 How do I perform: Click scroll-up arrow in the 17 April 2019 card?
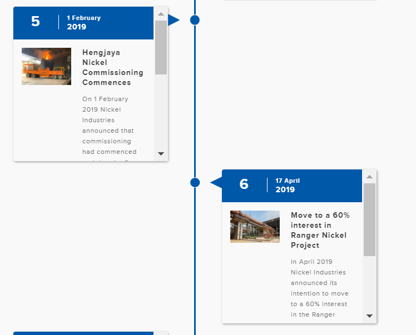tap(369, 177)
